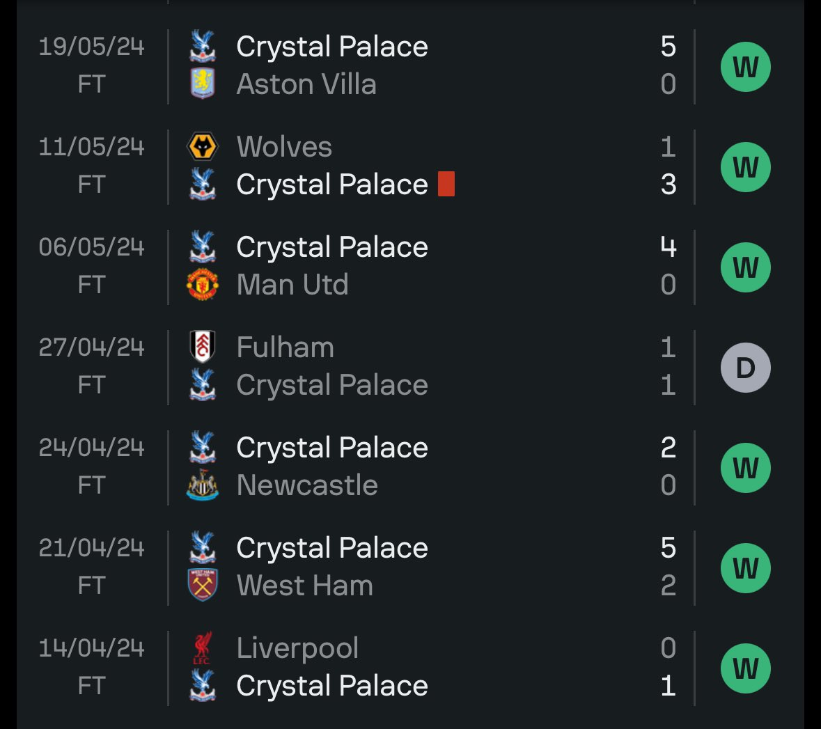The height and width of the screenshot is (729, 821).
Task: Select the 27/04/24 match date
Action: [92, 347]
